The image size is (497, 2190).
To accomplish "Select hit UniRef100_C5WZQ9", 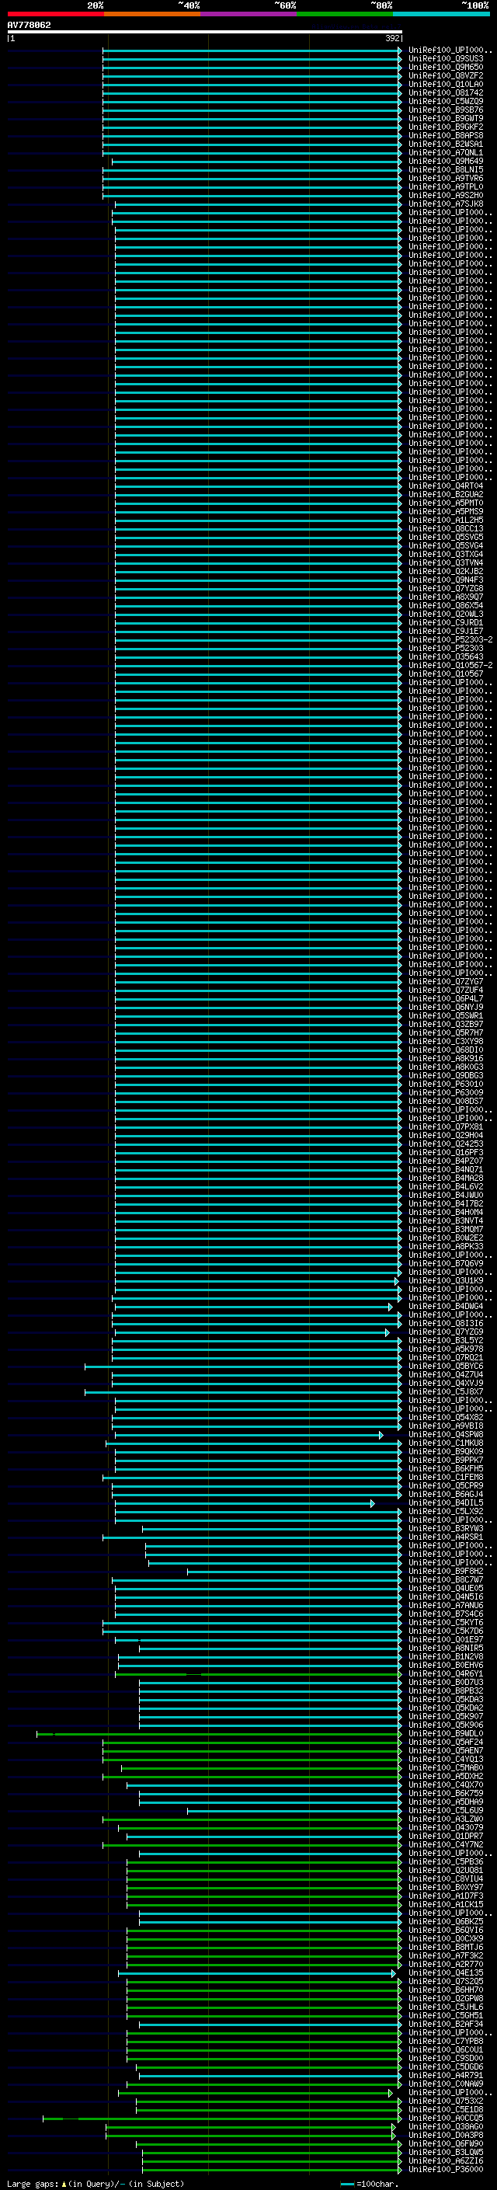I will pos(446,102).
